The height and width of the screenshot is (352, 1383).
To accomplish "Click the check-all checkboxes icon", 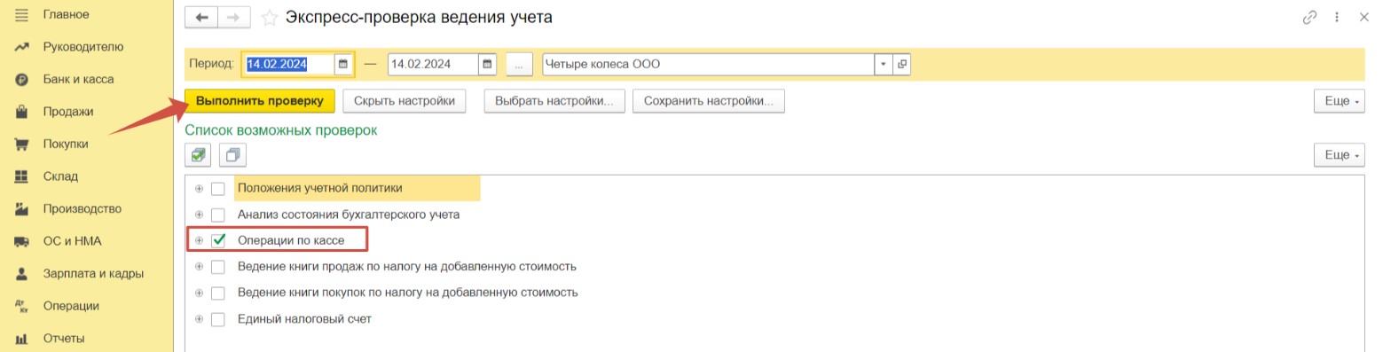I will [x=198, y=155].
